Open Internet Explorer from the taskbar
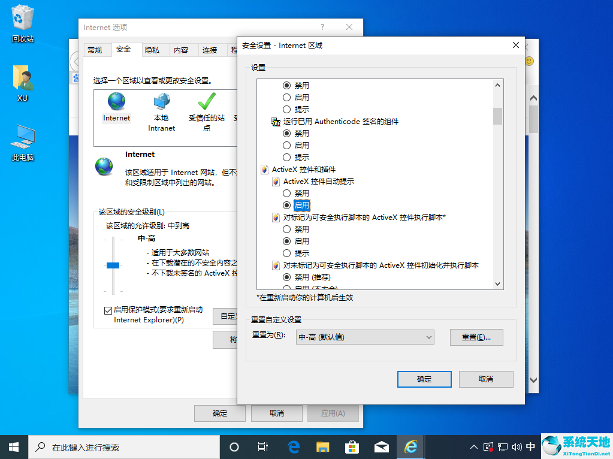 [411, 446]
